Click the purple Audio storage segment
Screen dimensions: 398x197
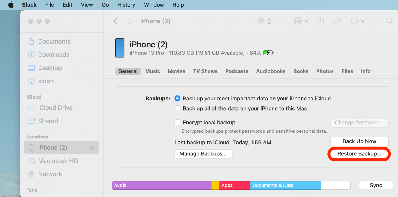[x=161, y=185]
